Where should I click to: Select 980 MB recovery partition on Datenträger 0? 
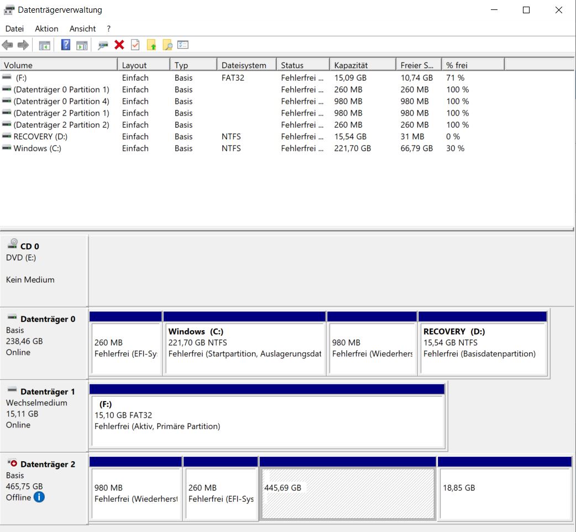[x=372, y=343]
